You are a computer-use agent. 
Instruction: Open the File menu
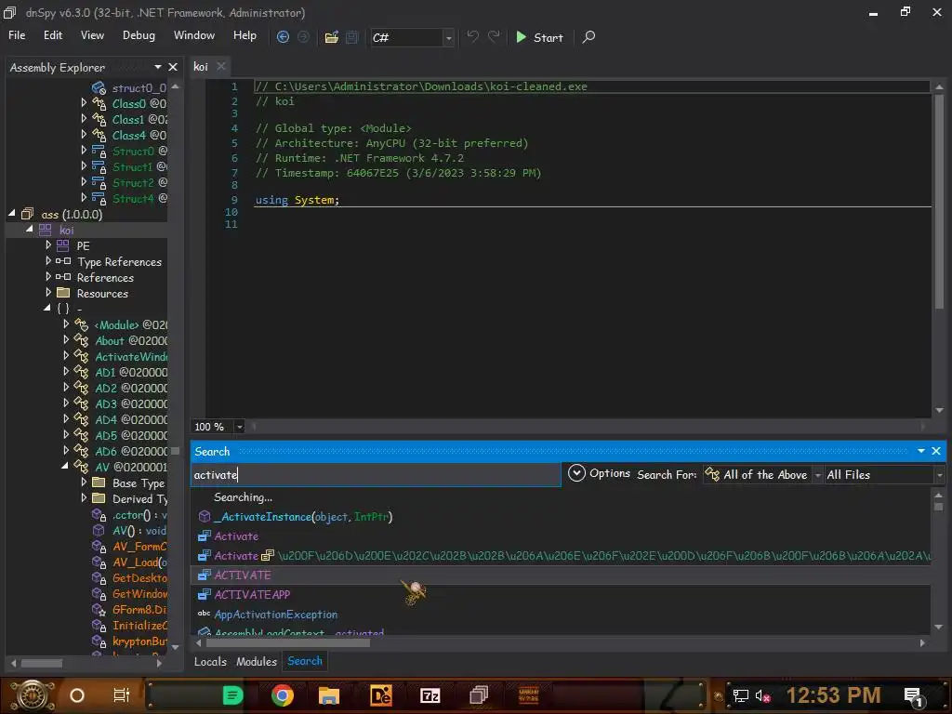point(17,35)
